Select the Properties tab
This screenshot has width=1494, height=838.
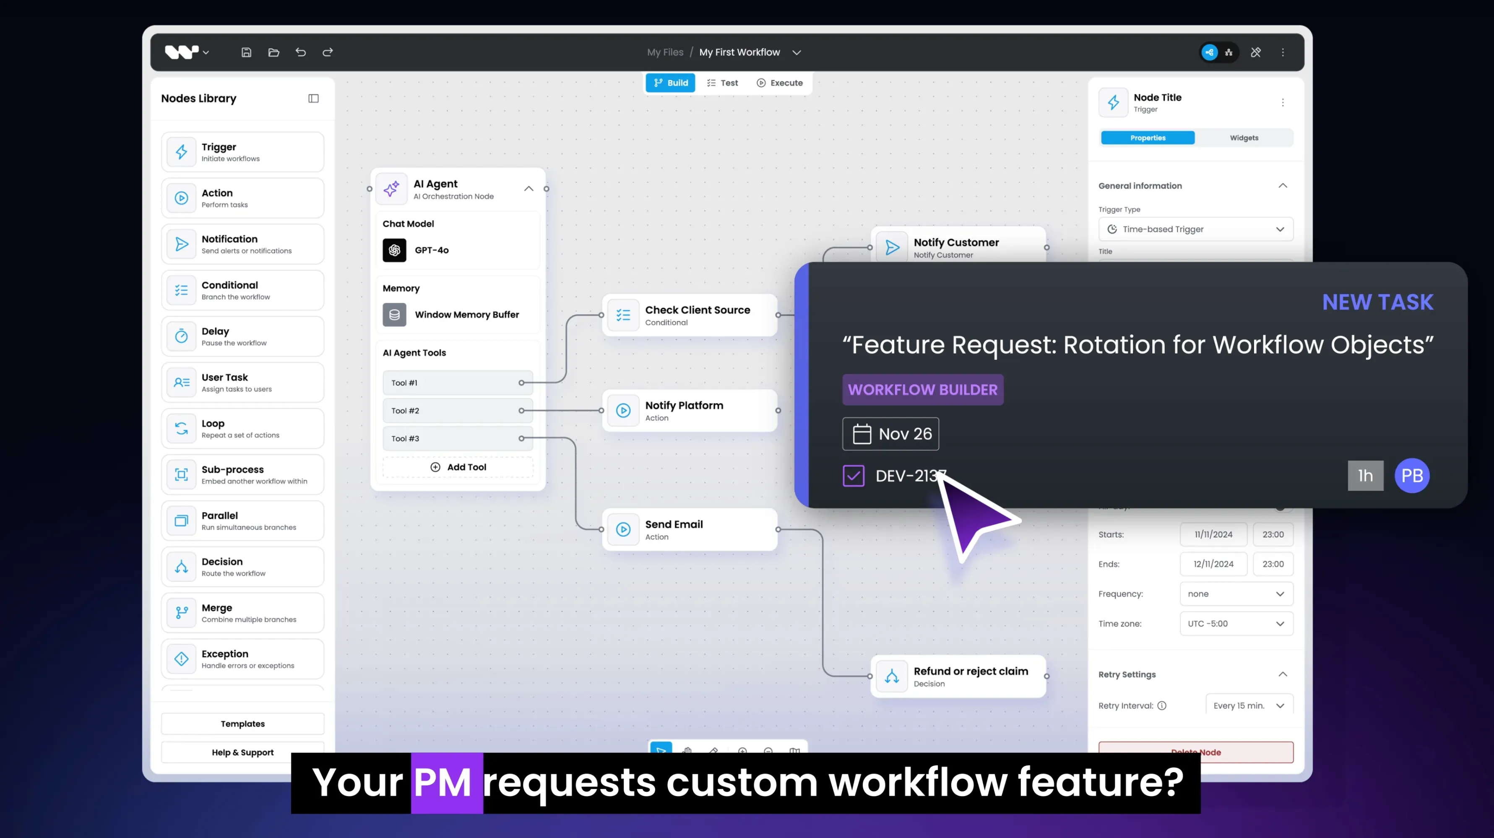(x=1147, y=138)
